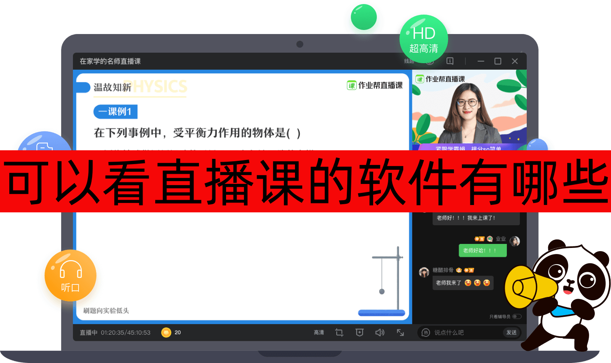Click the gold coin counter icon
The height and width of the screenshot is (363, 611).
coord(167,332)
